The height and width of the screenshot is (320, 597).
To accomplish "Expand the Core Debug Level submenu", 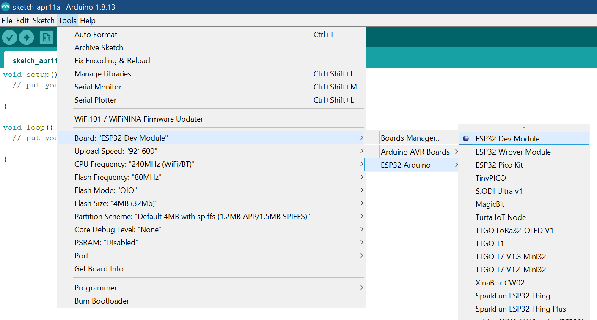I will click(x=211, y=230).
